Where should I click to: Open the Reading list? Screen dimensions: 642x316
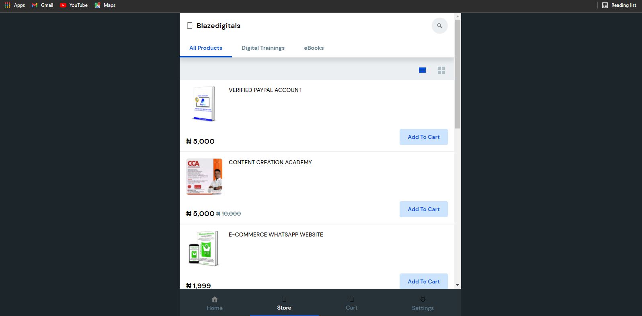[x=619, y=5]
